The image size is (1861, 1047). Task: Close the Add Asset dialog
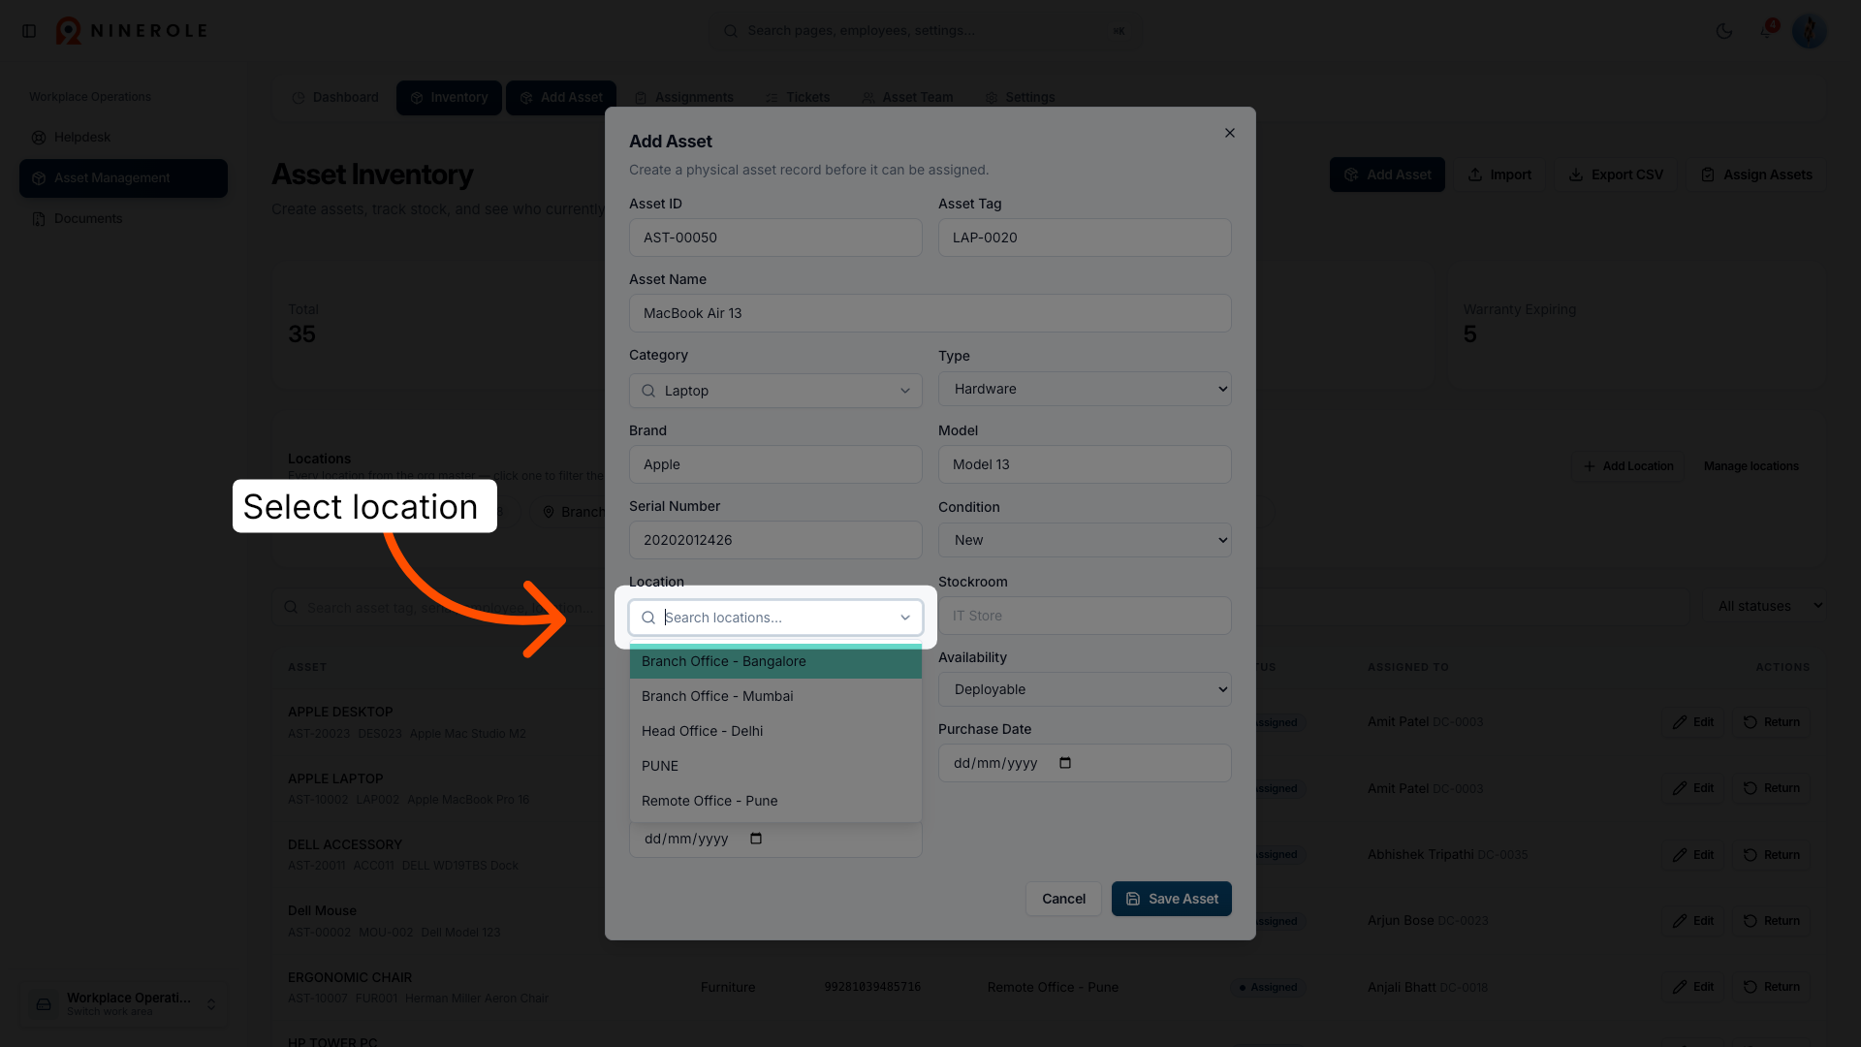(x=1230, y=133)
